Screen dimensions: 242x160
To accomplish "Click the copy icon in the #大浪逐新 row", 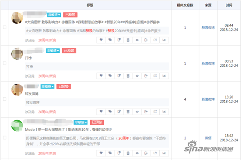I will pyautogui.click(x=119, y=40).
